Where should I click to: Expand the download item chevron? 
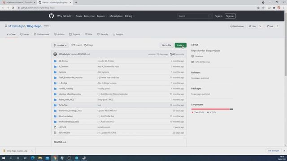[x=32, y=151]
